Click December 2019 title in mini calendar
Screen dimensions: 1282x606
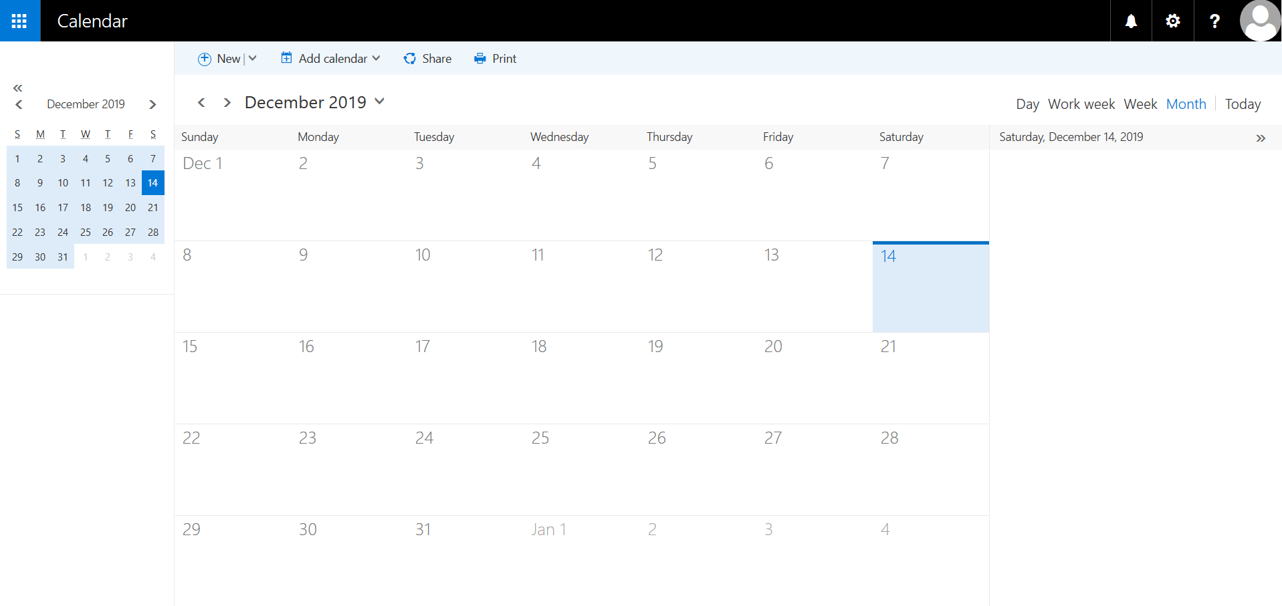pyautogui.click(x=86, y=104)
